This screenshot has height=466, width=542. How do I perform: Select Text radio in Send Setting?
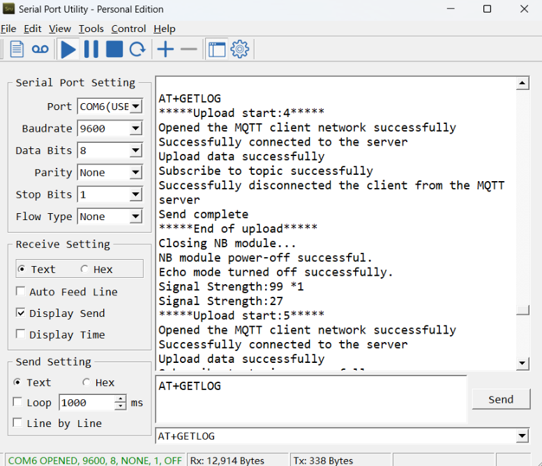[17, 382]
